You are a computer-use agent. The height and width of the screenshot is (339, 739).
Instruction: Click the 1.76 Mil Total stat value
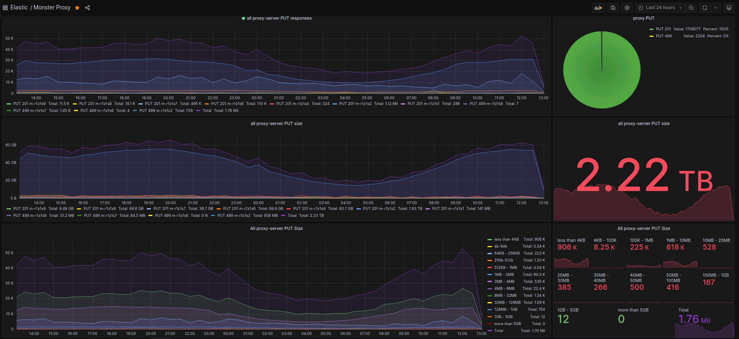pos(694,319)
